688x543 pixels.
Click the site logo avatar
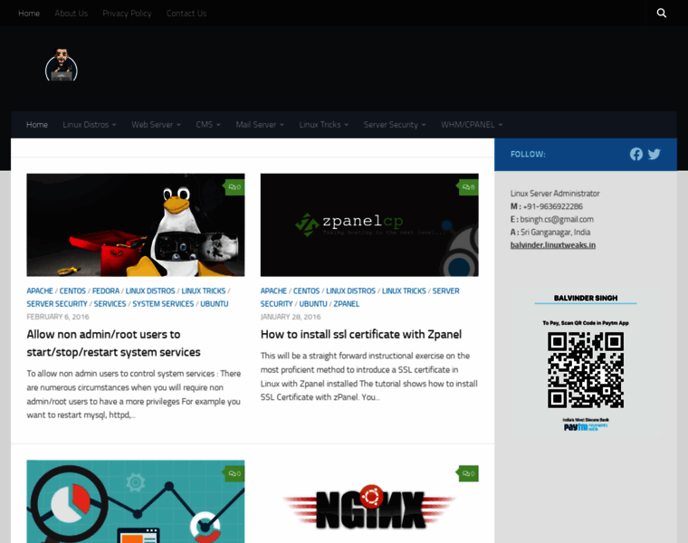pos(62,64)
